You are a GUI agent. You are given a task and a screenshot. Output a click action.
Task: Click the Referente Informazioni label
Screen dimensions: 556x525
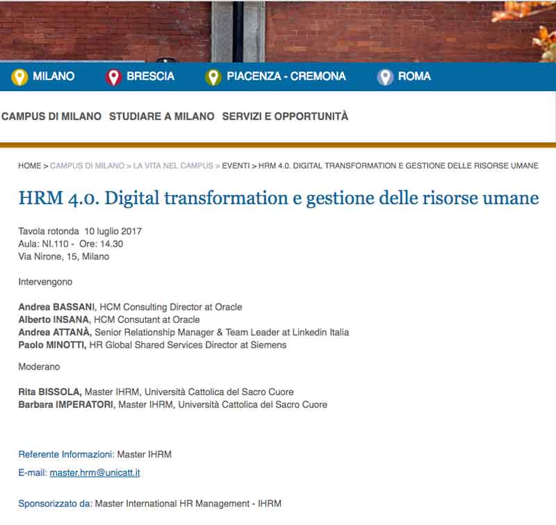(x=66, y=454)
